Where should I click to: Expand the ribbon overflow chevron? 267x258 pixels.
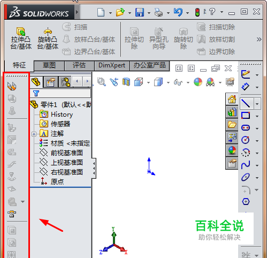coord(259,40)
